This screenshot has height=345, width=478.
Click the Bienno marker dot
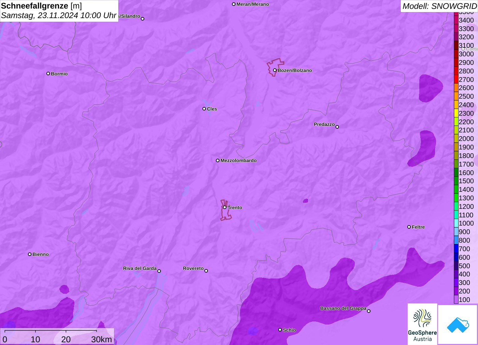pos(30,254)
